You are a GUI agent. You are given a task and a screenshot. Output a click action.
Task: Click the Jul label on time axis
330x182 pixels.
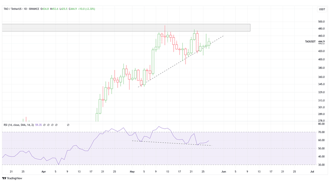(x=312, y=171)
